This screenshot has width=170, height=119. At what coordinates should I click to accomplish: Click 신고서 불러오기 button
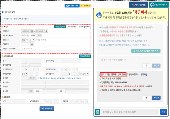click(x=85, y=27)
